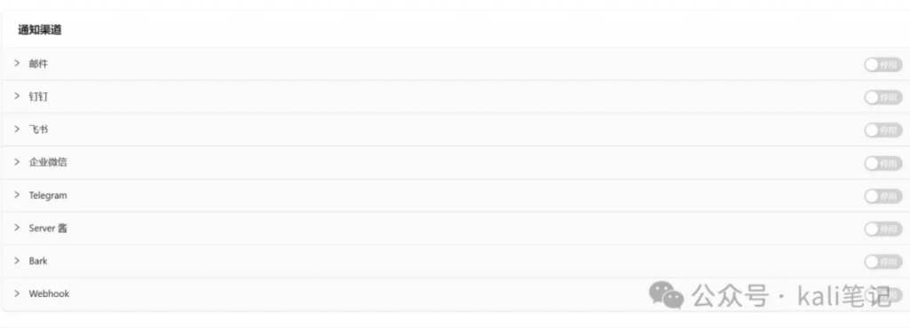The image size is (910, 328).
Task: Open the Telegram row label
Action: click(48, 196)
